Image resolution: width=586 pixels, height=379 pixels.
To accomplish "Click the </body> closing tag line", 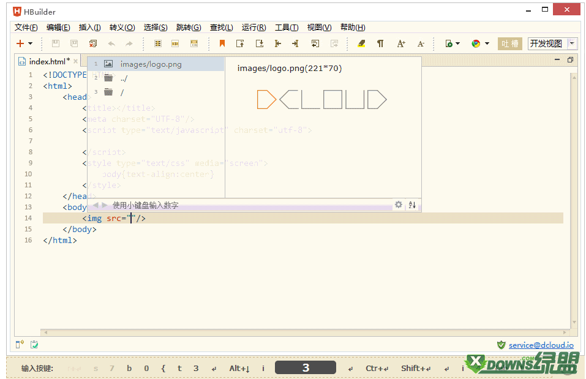I will 79,229.
